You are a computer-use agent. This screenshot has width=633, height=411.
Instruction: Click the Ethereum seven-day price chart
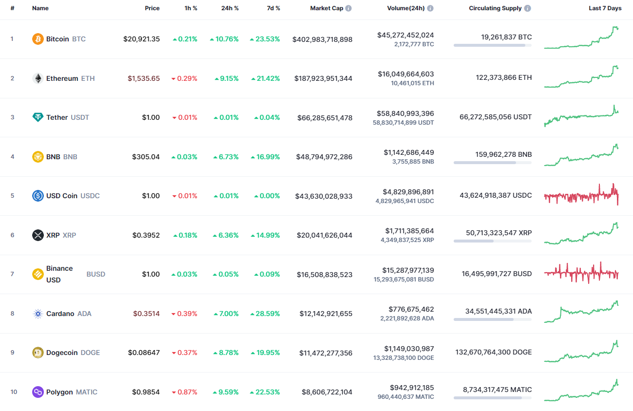tap(581, 78)
